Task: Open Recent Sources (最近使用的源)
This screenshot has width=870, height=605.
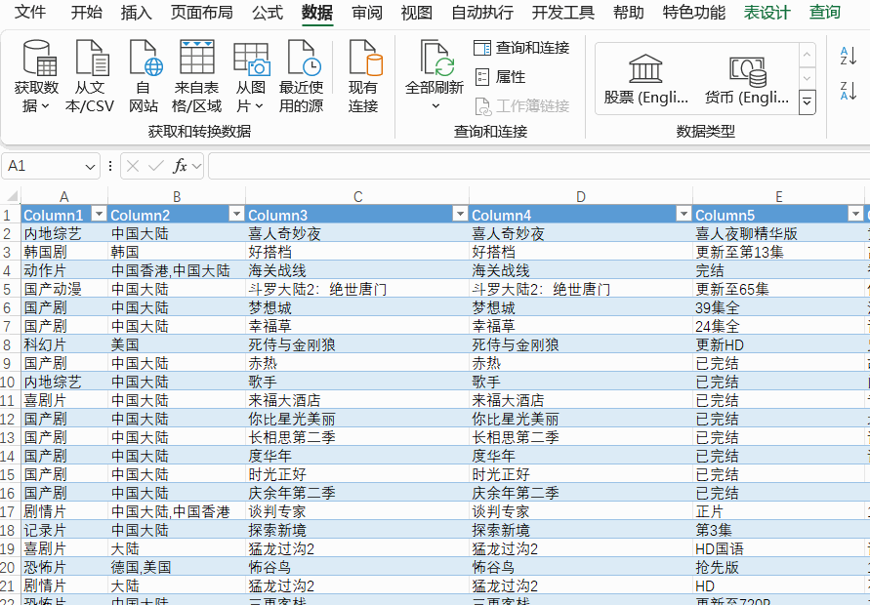Action: (x=301, y=59)
